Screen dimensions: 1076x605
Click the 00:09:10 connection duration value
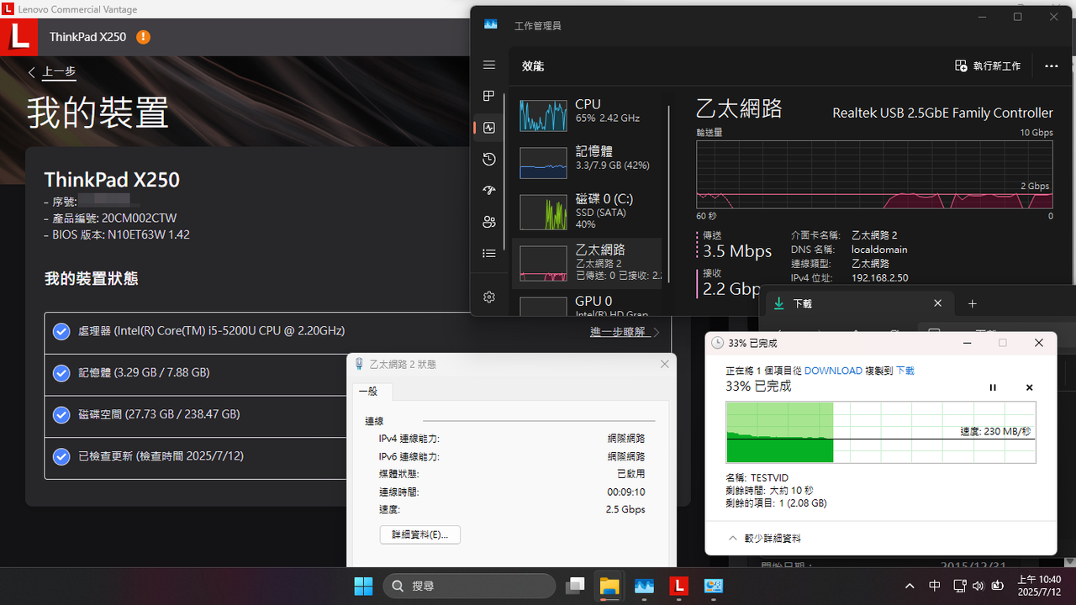pos(625,492)
